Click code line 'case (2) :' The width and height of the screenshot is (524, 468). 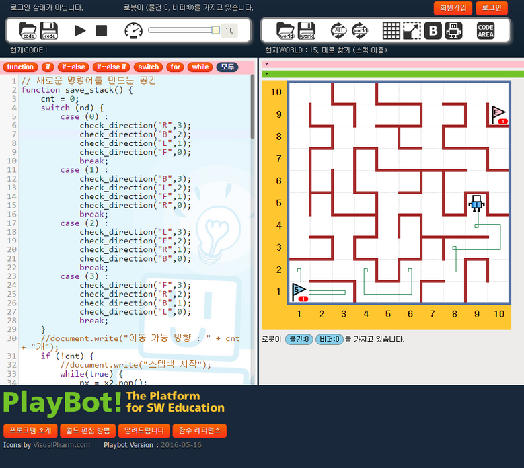click(x=84, y=223)
